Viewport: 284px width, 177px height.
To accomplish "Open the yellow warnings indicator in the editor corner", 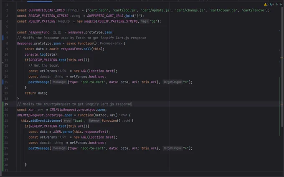I will click(266, 5).
